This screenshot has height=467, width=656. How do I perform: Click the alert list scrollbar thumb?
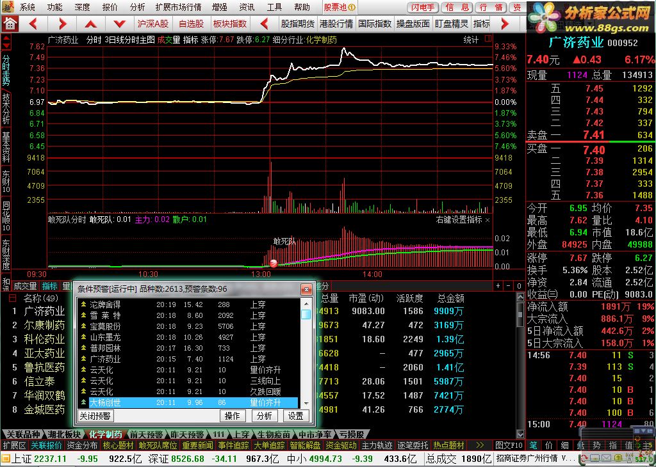pyautogui.click(x=306, y=313)
